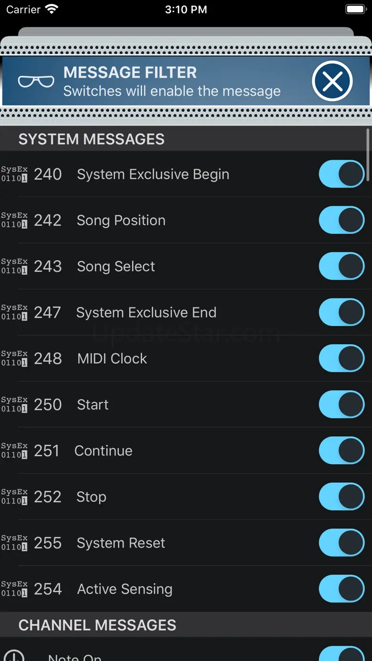Switch off the Continue message
The height and width of the screenshot is (661, 372).
341,450
